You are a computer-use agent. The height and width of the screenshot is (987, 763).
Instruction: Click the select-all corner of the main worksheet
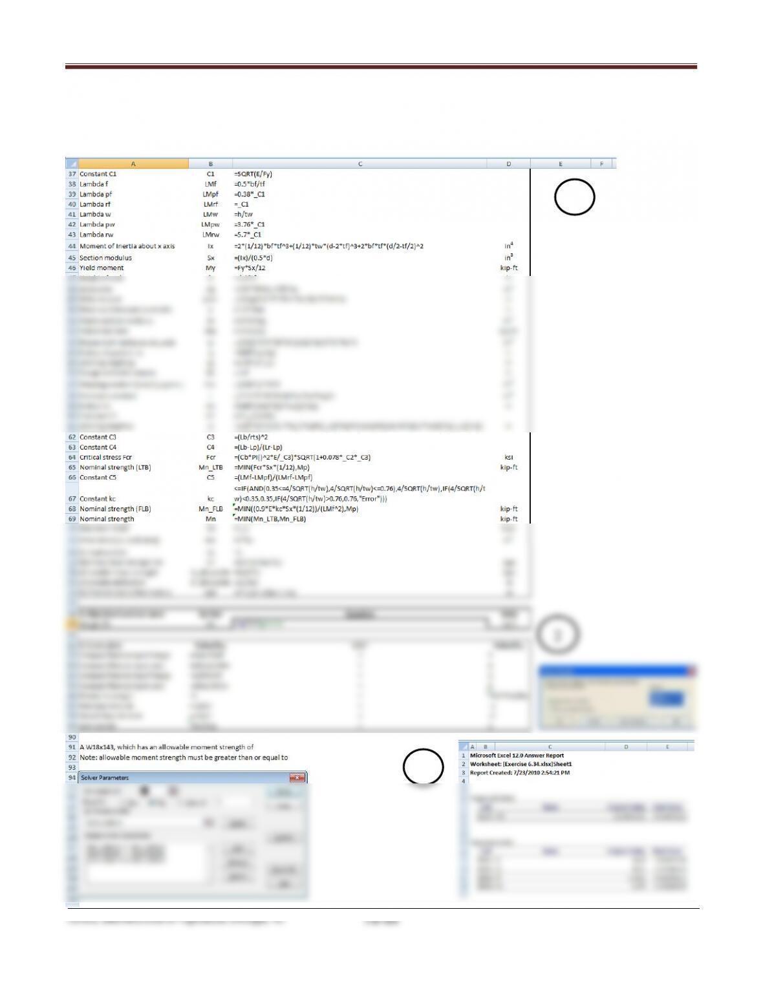[72, 164]
